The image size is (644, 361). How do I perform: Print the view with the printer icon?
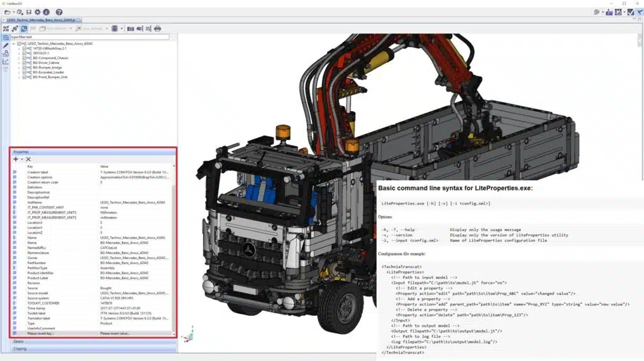pos(157,29)
